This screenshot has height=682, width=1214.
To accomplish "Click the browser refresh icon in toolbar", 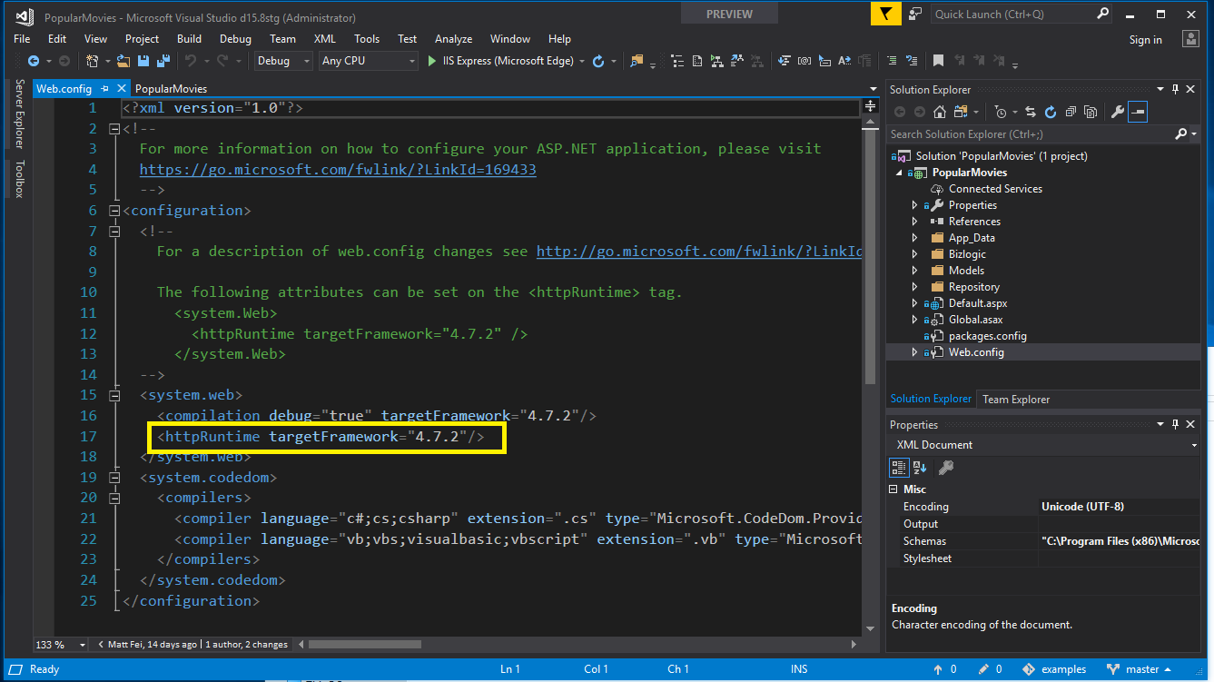I will 598,61.
